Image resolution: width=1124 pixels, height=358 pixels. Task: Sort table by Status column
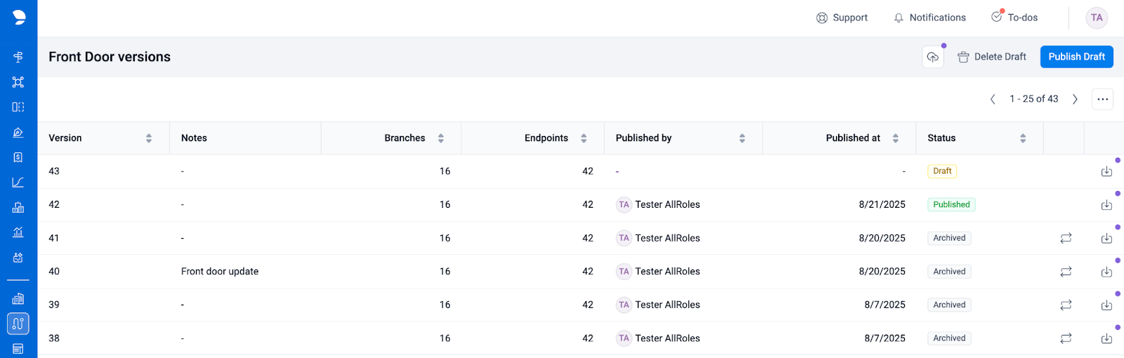(x=1023, y=138)
